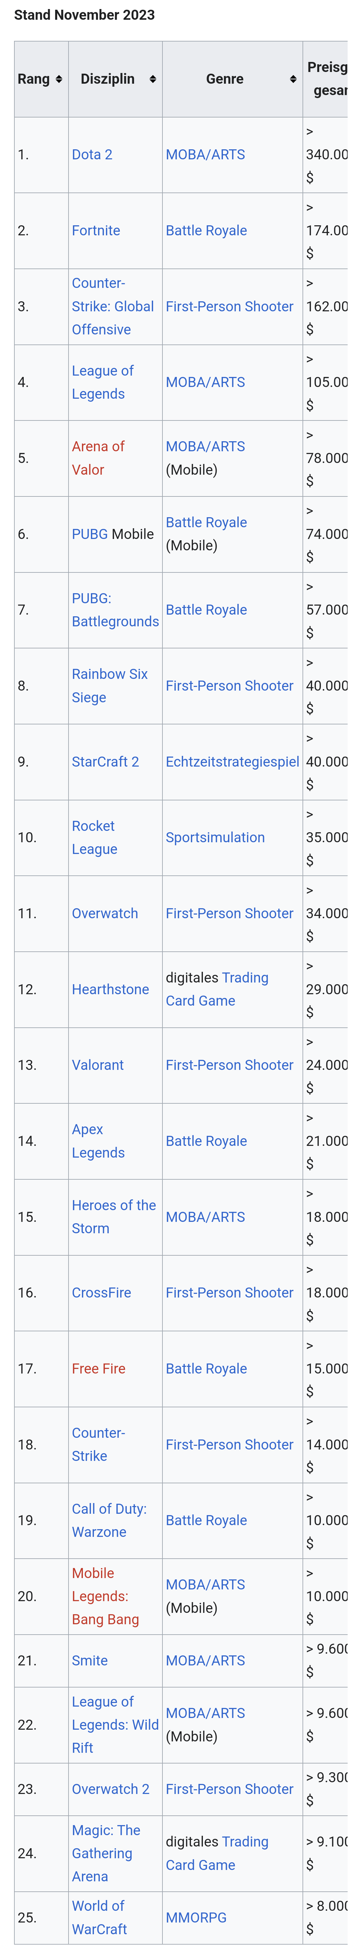Open the StarCraft 2 link
The width and height of the screenshot is (361, 1959).
pyautogui.click(x=105, y=761)
